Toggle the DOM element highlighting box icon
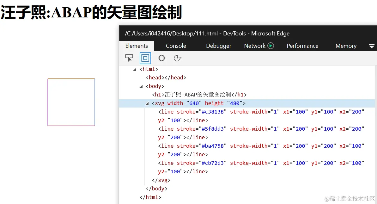This screenshot has height=204, width=377. 145,58
